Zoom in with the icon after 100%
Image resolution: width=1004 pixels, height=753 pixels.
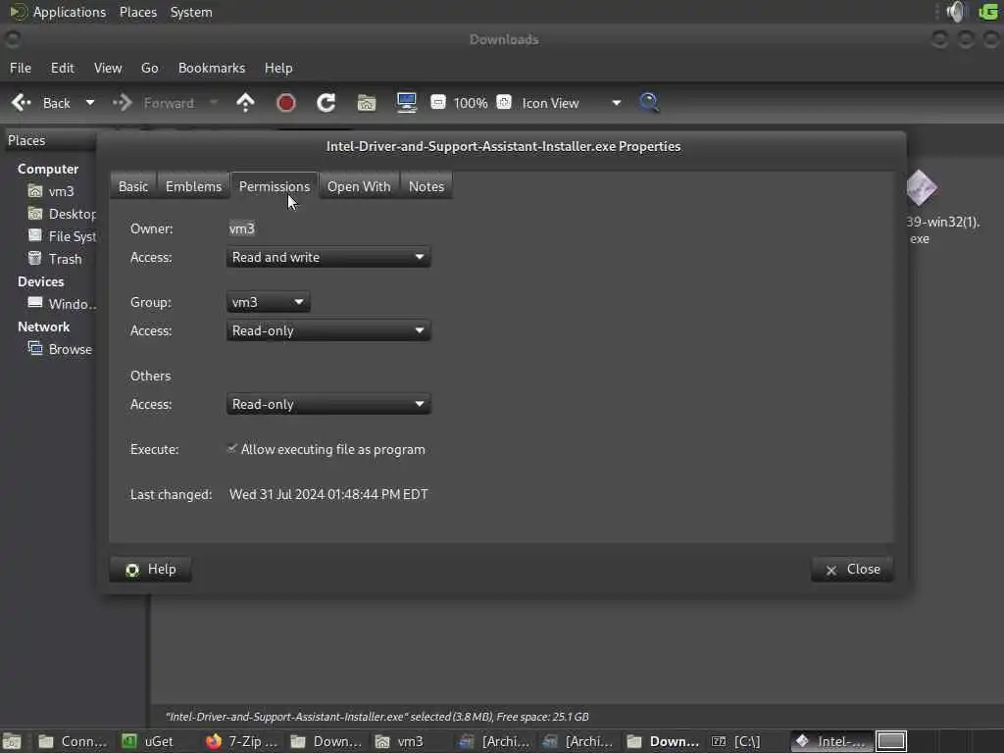tap(505, 102)
